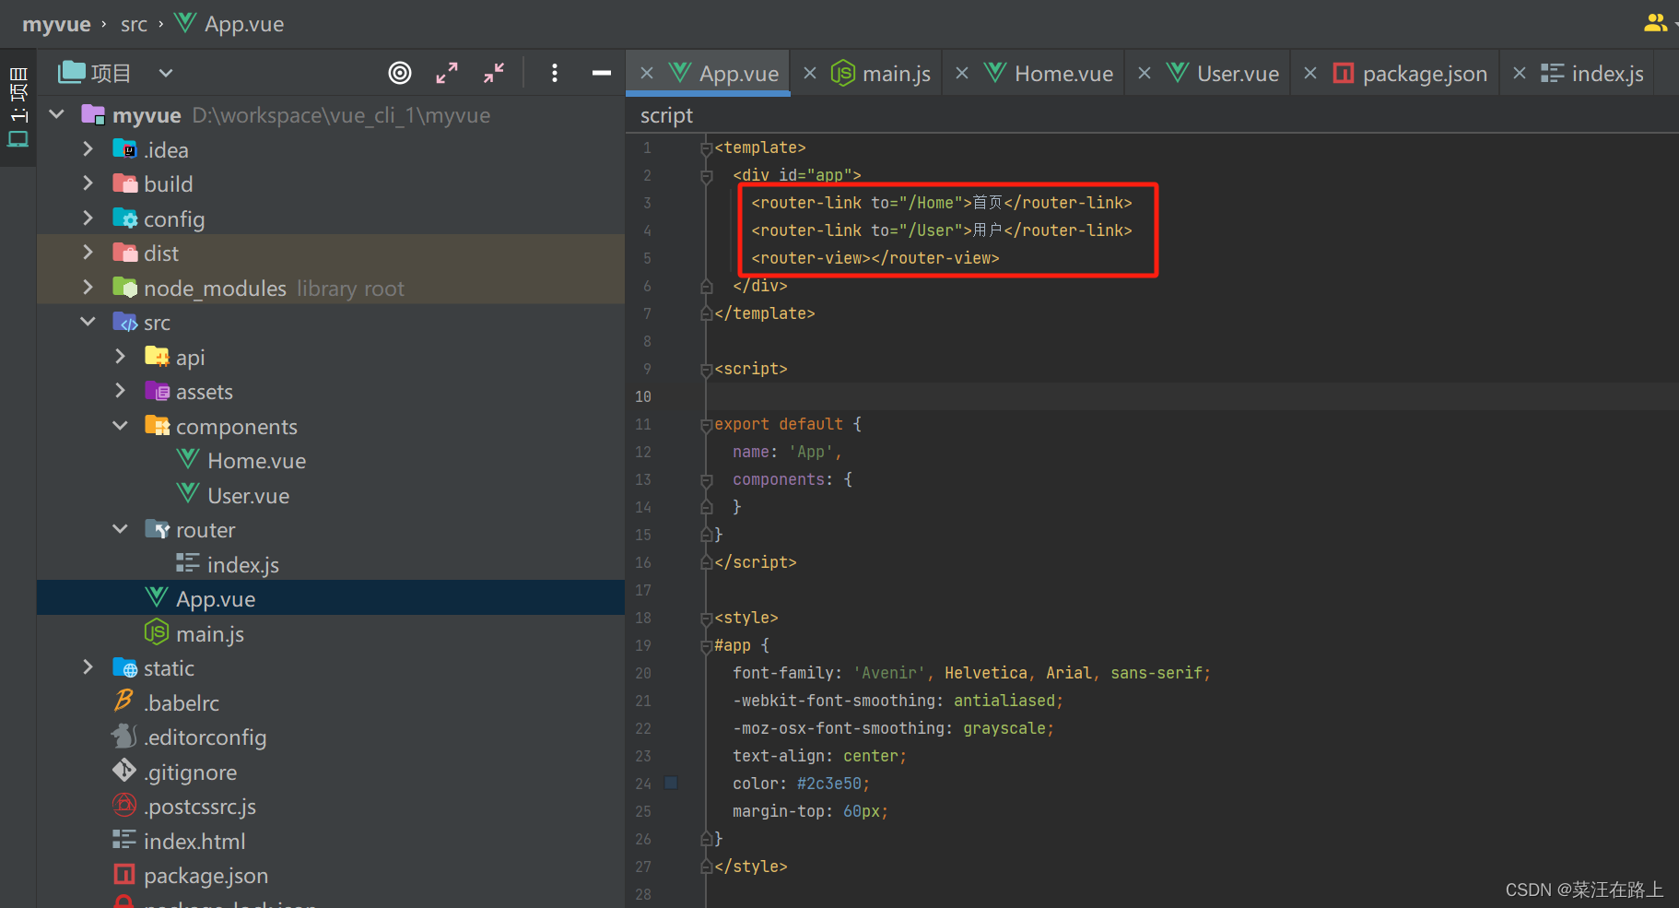Image resolution: width=1679 pixels, height=908 pixels.
Task: Click the expand all icon in project toolbar
Action: tap(447, 73)
